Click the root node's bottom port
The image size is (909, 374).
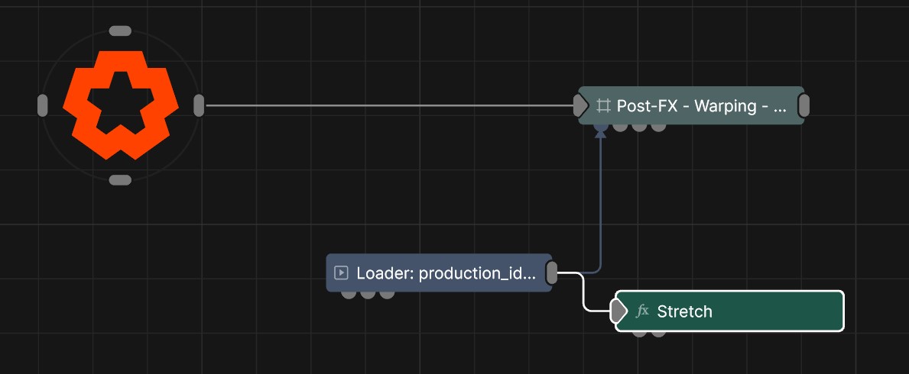pyautogui.click(x=121, y=180)
